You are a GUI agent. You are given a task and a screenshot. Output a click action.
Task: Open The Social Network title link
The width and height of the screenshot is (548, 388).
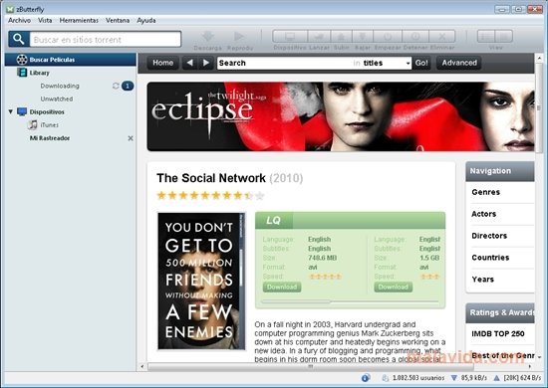[x=211, y=178]
